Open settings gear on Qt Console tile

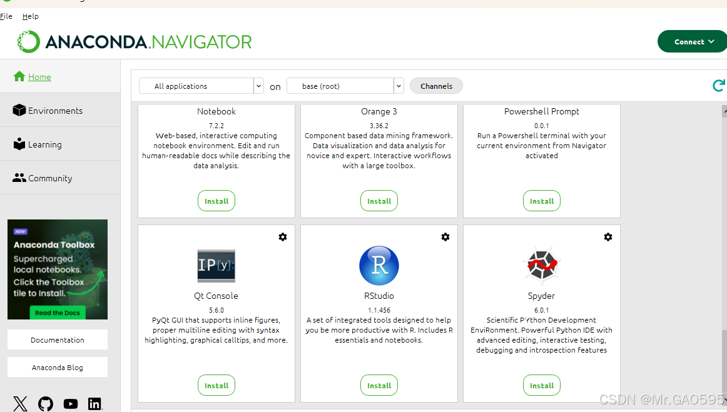[282, 237]
